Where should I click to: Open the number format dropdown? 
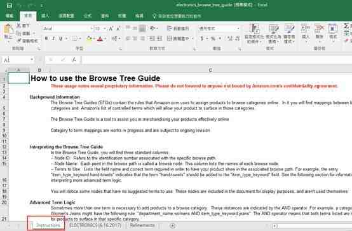pyautogui.click(x=238, y=29)
